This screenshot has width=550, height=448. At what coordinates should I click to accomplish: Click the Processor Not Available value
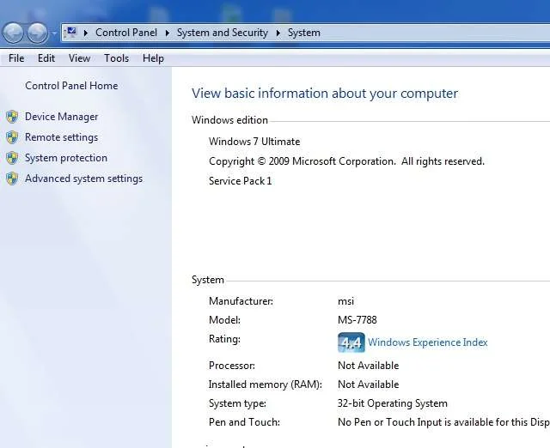pos(369,366)
